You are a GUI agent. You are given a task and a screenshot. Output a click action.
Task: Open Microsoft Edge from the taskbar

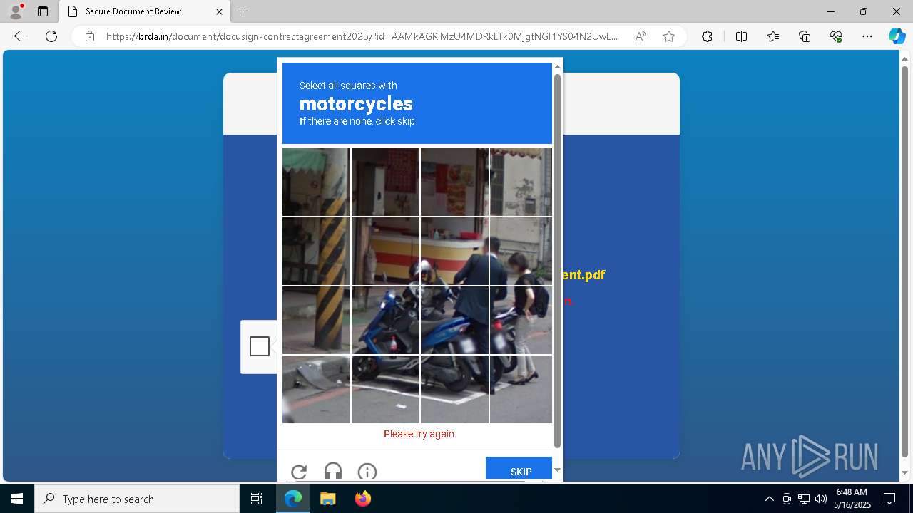pos(293,499)
